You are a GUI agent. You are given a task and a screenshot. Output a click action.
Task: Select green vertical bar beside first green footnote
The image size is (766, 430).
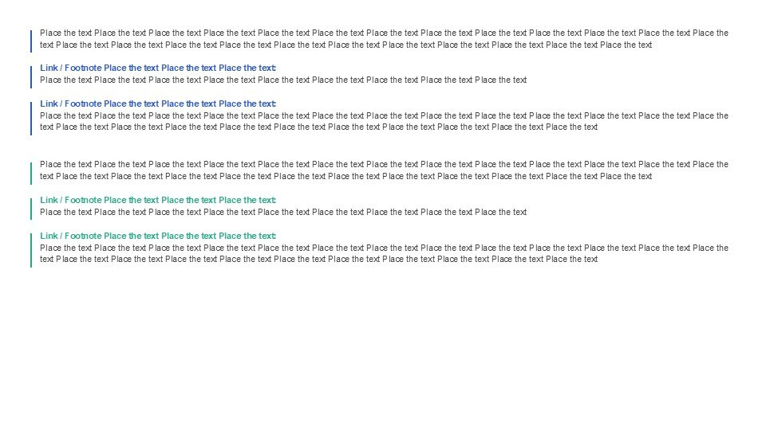[x=31, y=209]
